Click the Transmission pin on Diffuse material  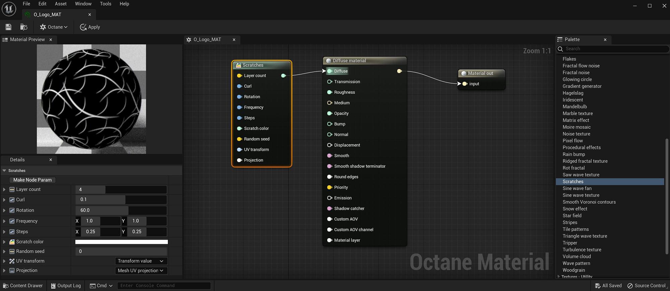coord(330,82)
